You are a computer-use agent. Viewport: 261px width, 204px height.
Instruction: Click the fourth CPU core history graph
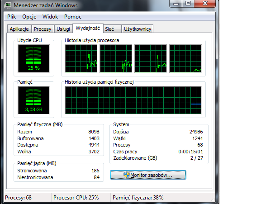pos(185,58)
